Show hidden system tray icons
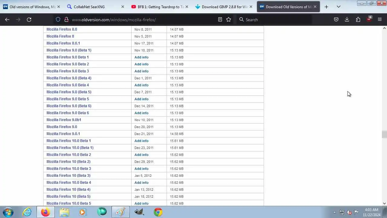Image resolution: width=387 pixels, height=218 pixels. [x=334, y=212]
